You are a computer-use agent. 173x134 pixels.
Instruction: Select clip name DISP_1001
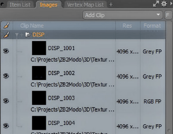61,48
